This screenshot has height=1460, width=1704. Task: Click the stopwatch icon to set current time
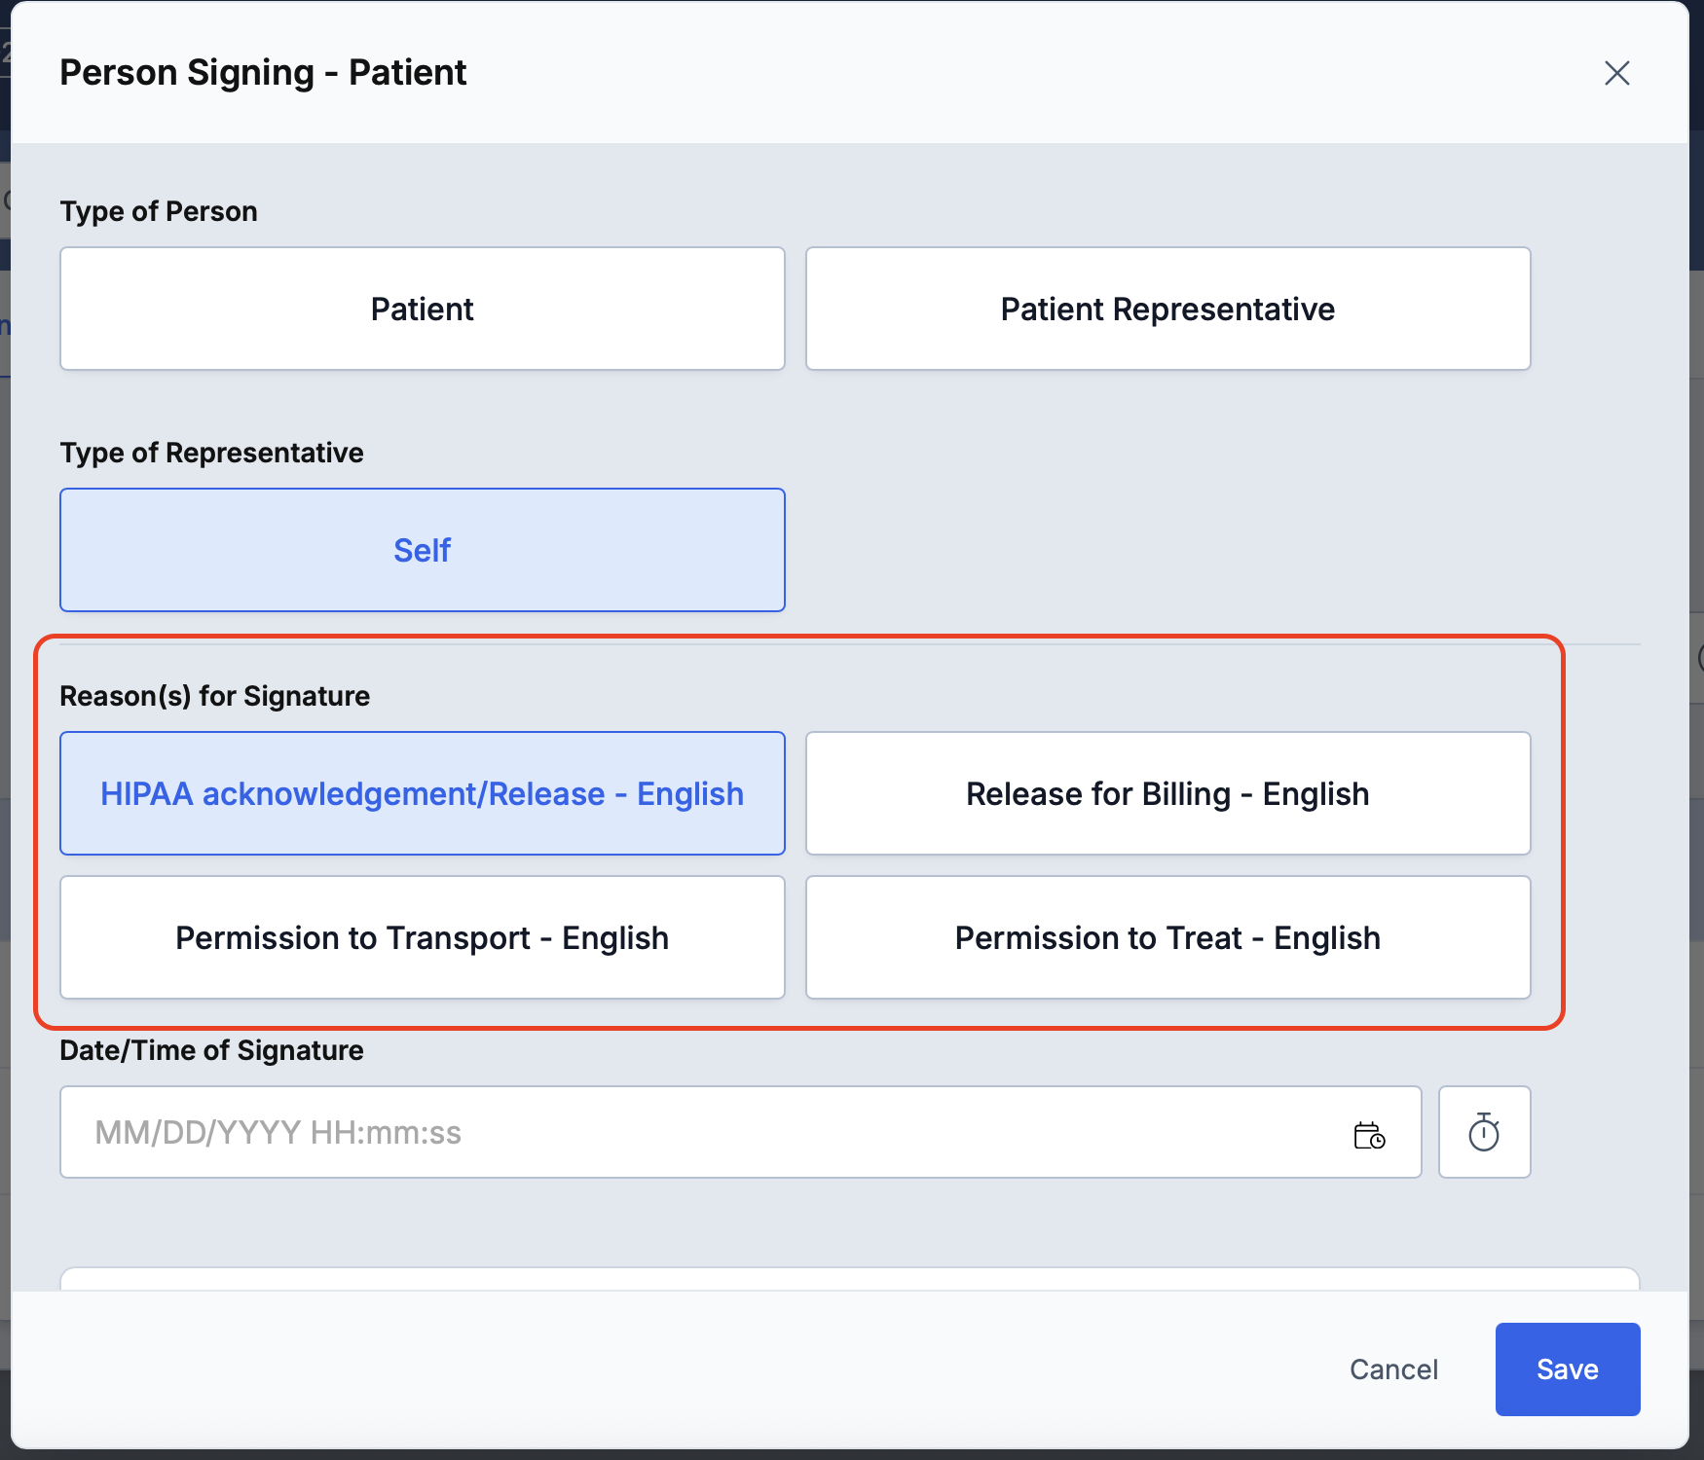[1484, 1132]
